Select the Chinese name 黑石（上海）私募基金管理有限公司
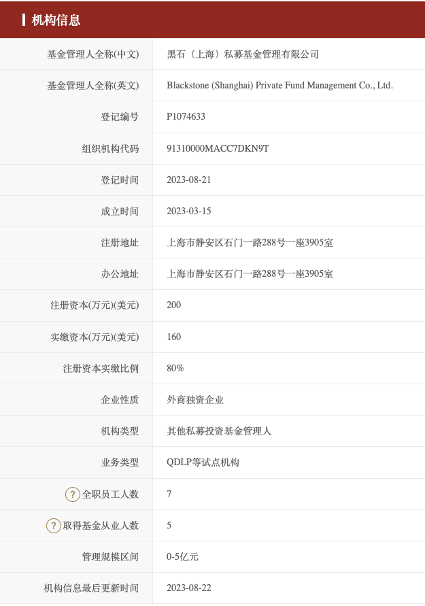 (243, 54)
